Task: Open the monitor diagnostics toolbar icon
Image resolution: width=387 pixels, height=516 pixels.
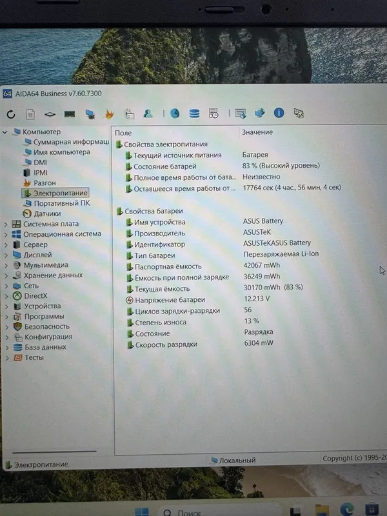Action: click(x=90, y=114)
